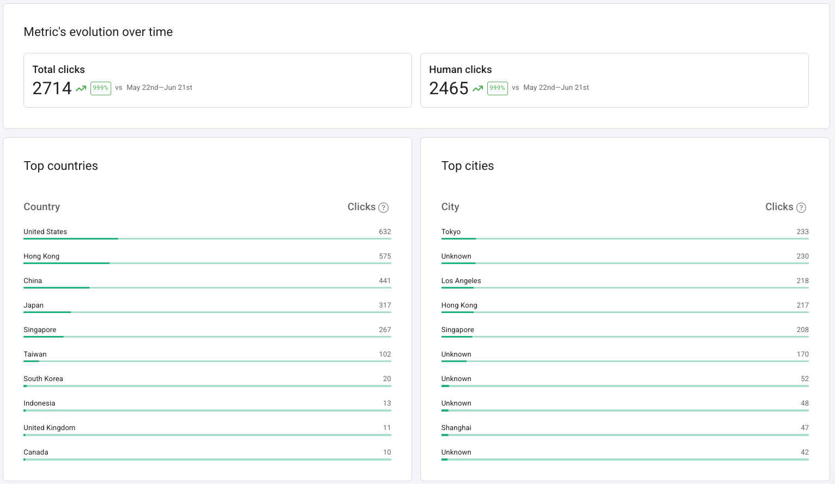Click the Clicks header in Top cities
This screenshot has width=835, height=484.
pyautogui.click(x=779, y=207)
